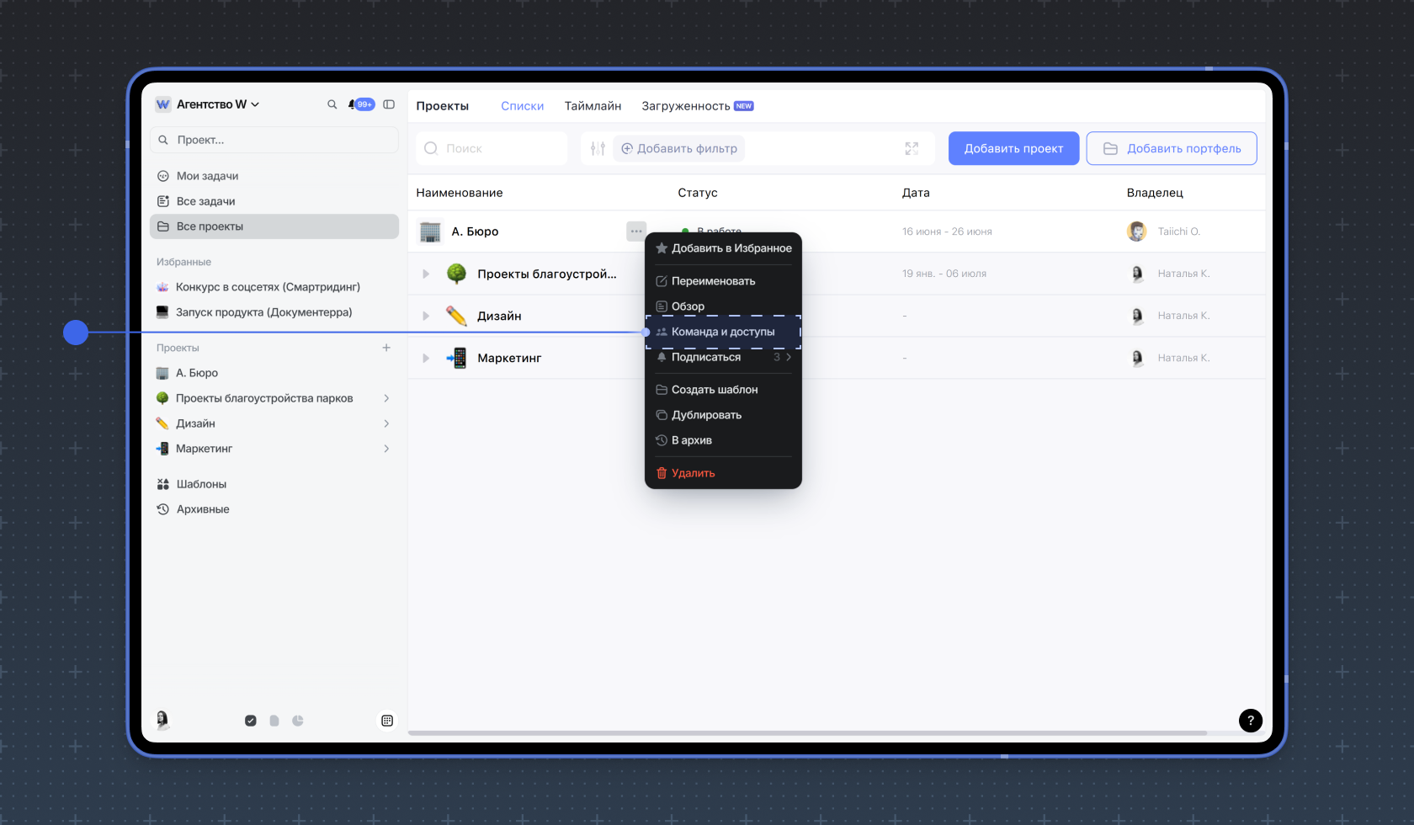Open the checkmark tasks icon in the sidebar footer
Image resolution: width=1414 pixels, height=825 pixels.
[251, 721]
